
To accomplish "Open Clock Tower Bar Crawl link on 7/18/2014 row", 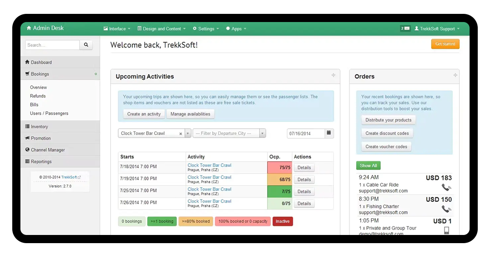I will click(209, 165).
